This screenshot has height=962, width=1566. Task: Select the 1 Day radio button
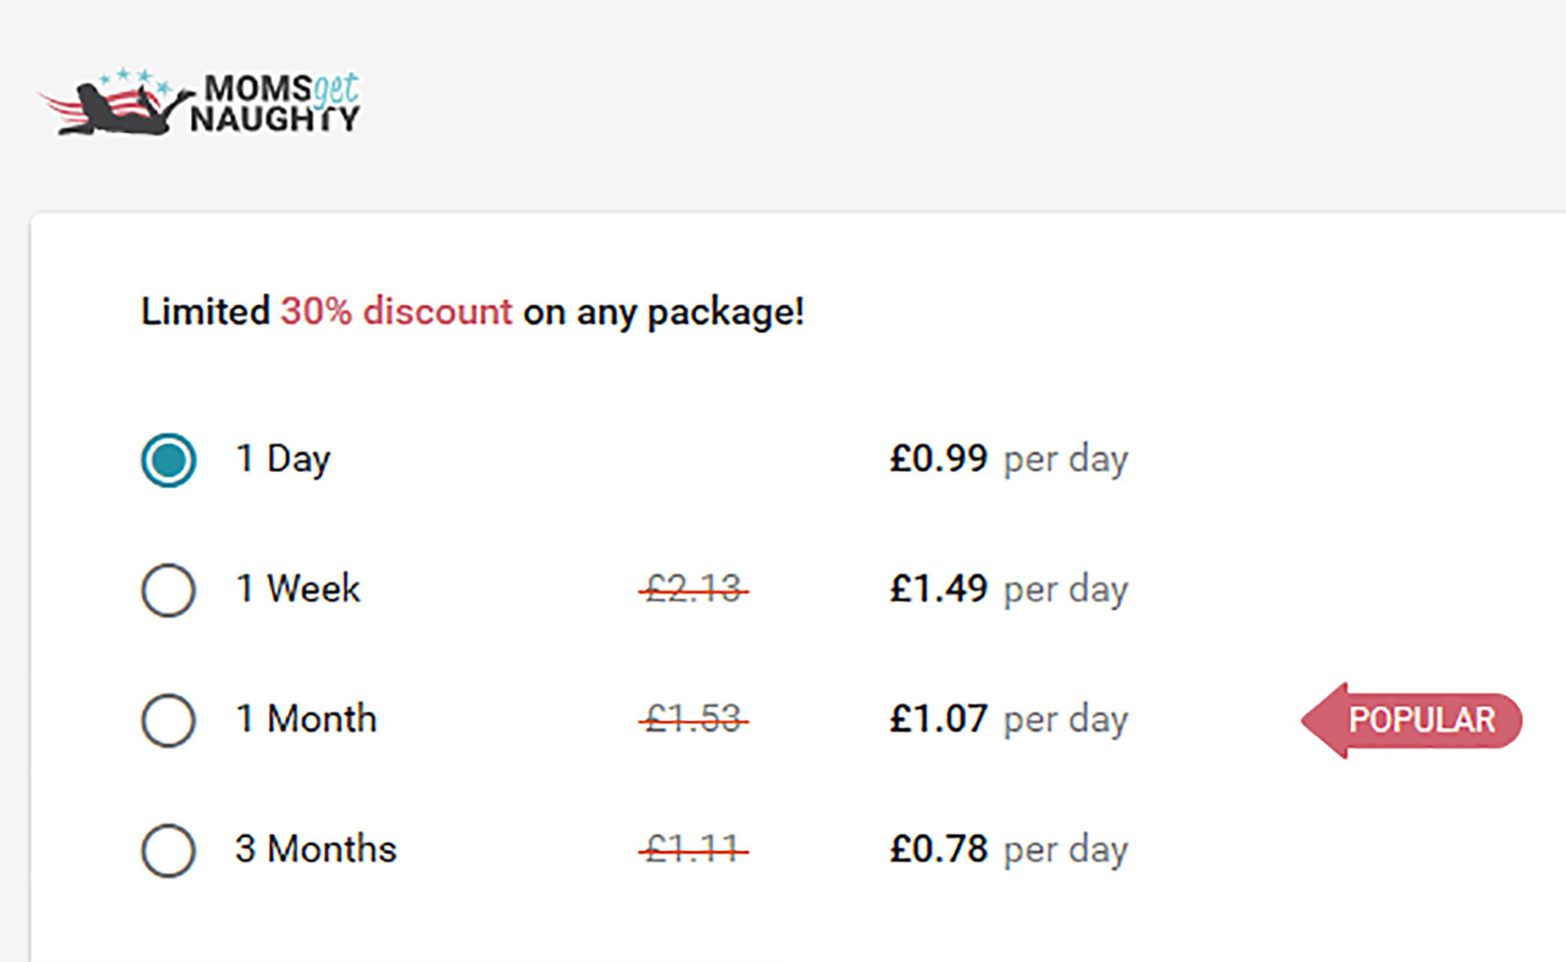[168, 460]
